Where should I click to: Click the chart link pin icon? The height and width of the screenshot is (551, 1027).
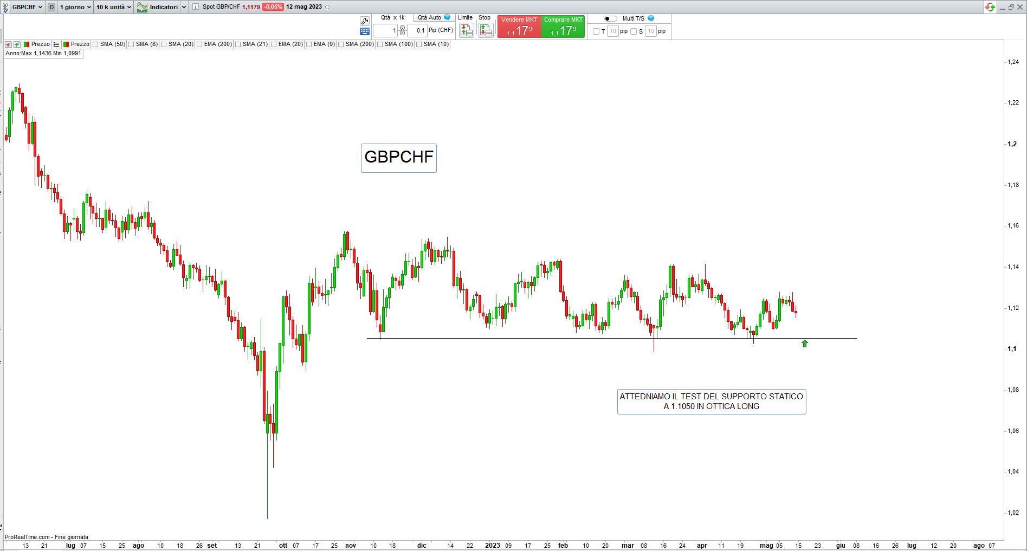(x=6, y=7)
